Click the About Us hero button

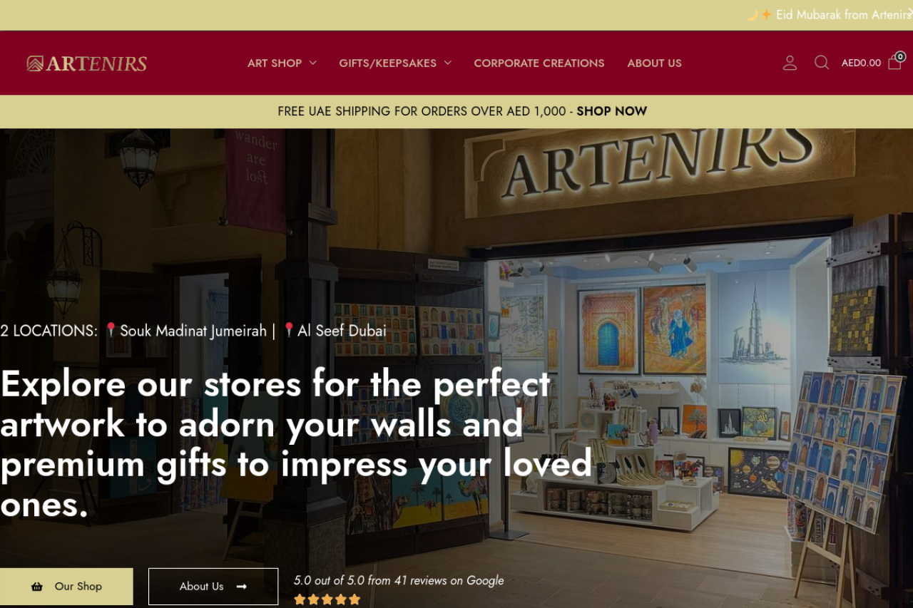point(213,587)
